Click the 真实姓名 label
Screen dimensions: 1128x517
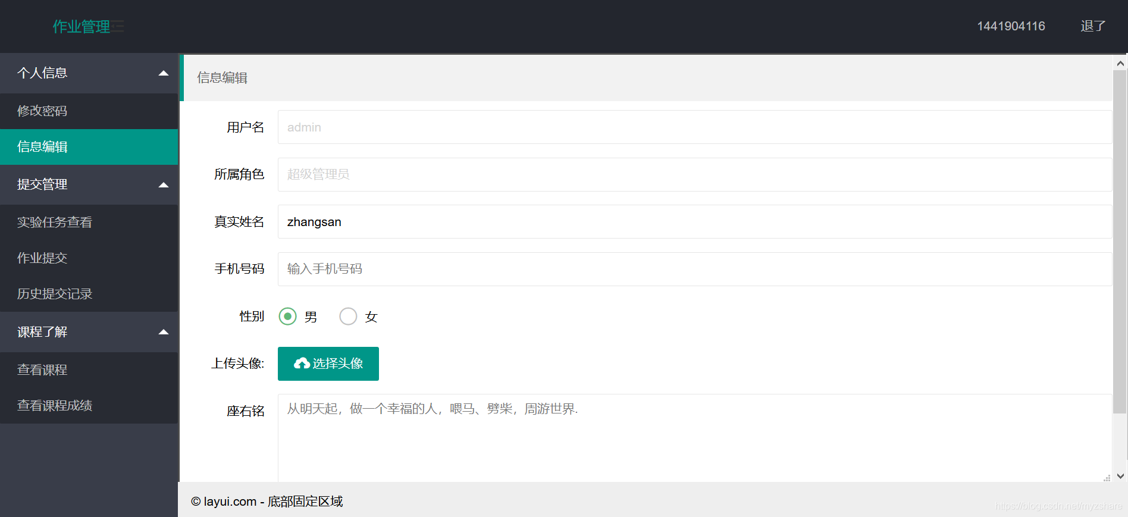(239, 222)
